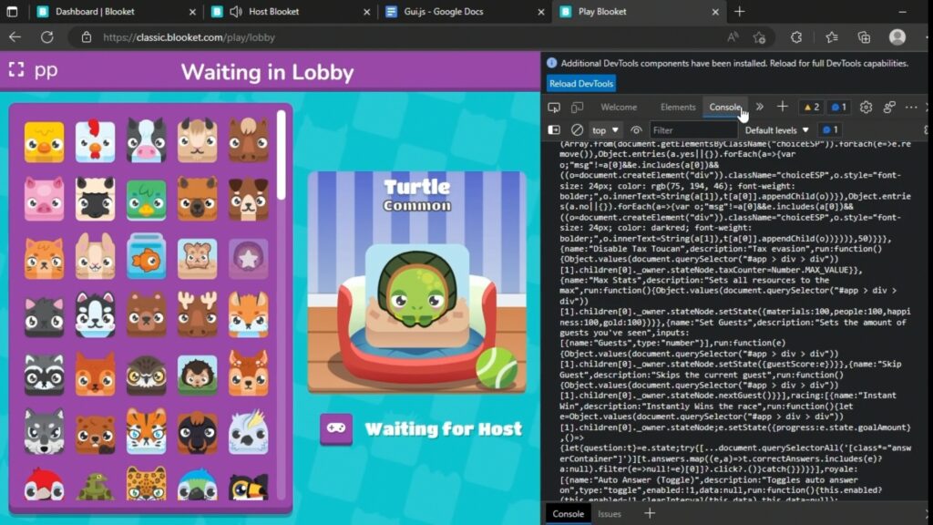Select the Wolf blook avatar

coord(44,431)
